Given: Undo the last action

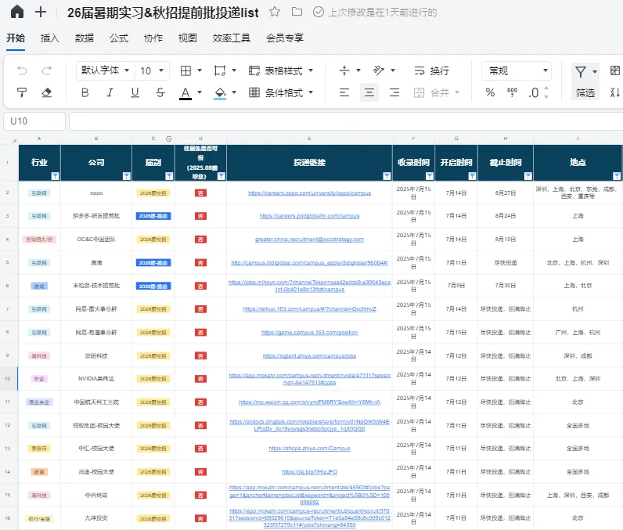Looking at the screenshot, I should pos(22,70).
